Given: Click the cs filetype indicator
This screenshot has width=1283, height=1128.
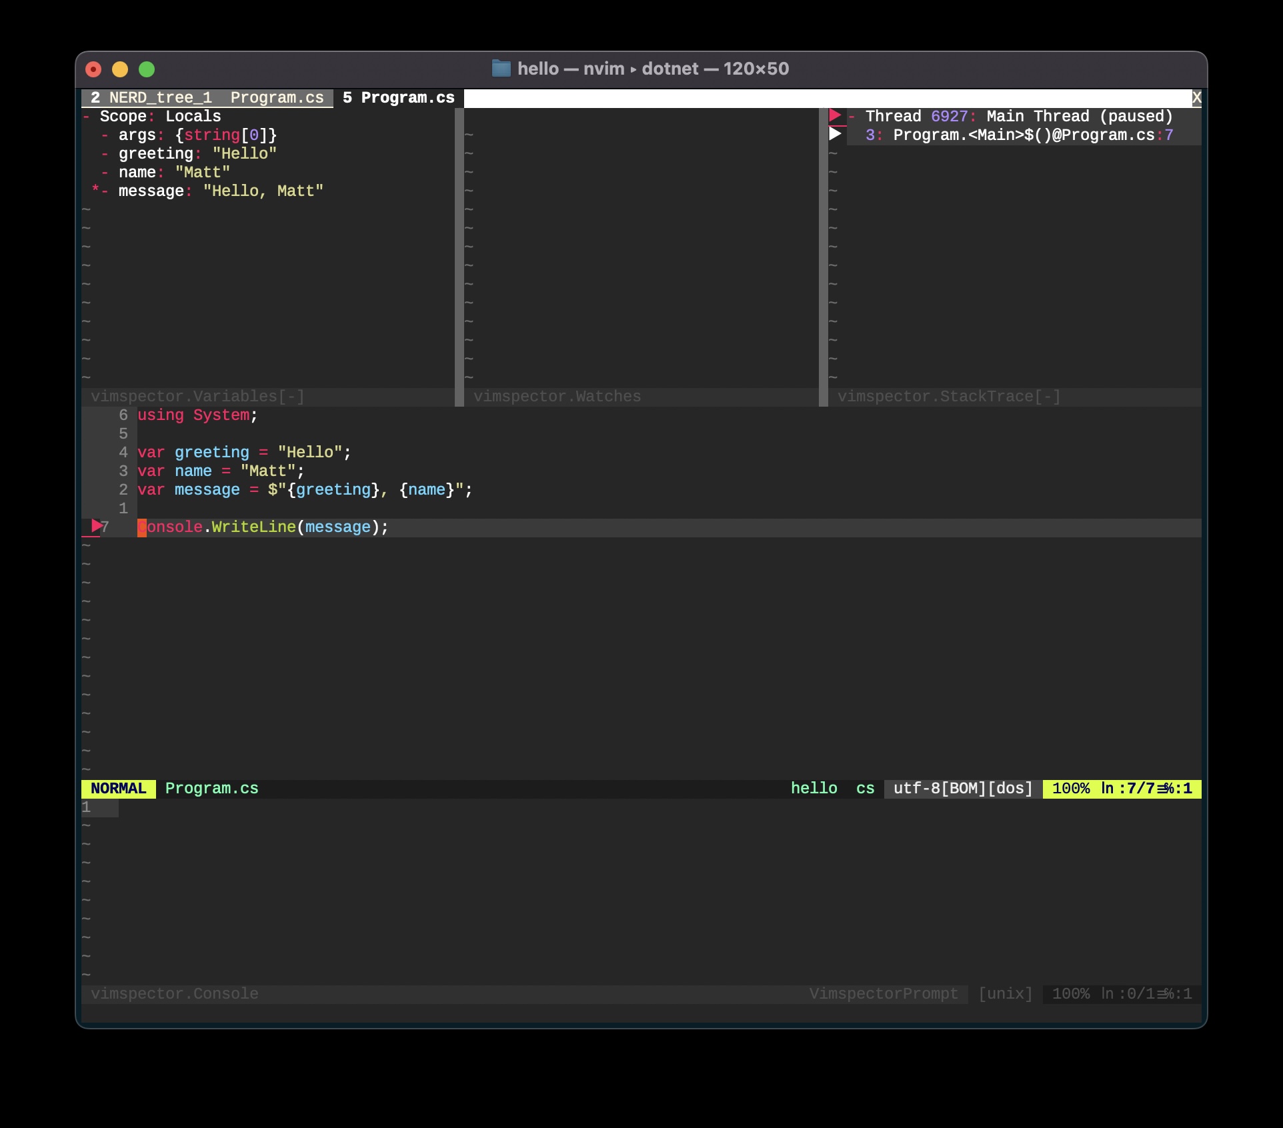Looking at the screenshot, I should (866, 789).
